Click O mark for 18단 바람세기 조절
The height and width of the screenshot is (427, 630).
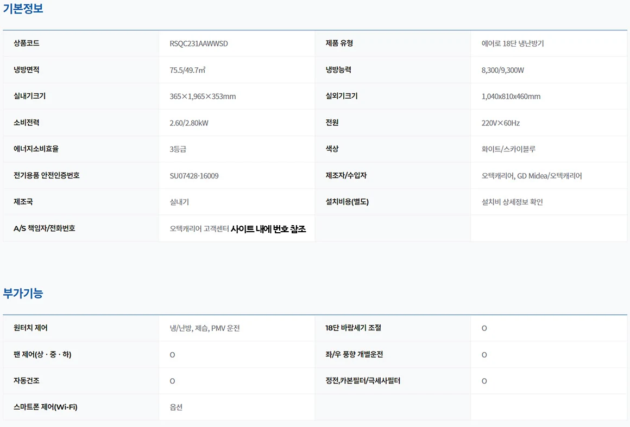[x=484, y=328]
